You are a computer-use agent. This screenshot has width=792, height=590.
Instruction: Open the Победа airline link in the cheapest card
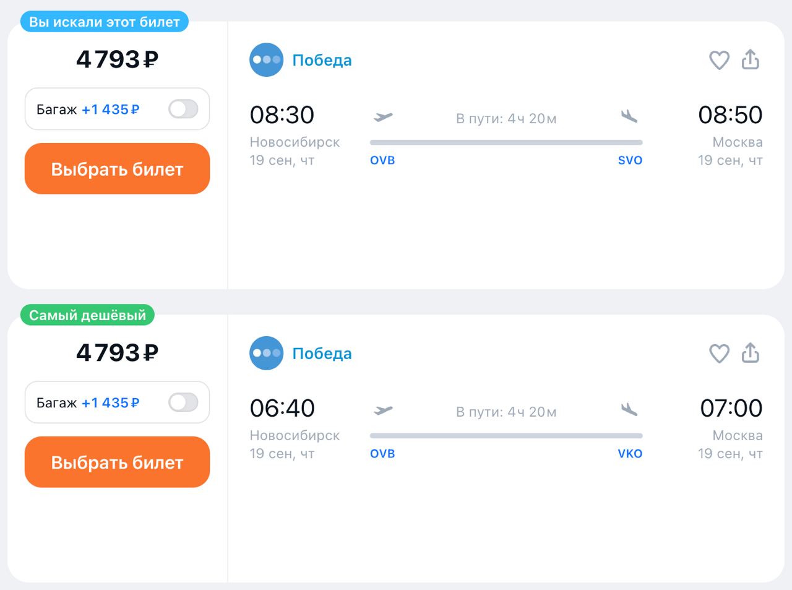[322, 354]
